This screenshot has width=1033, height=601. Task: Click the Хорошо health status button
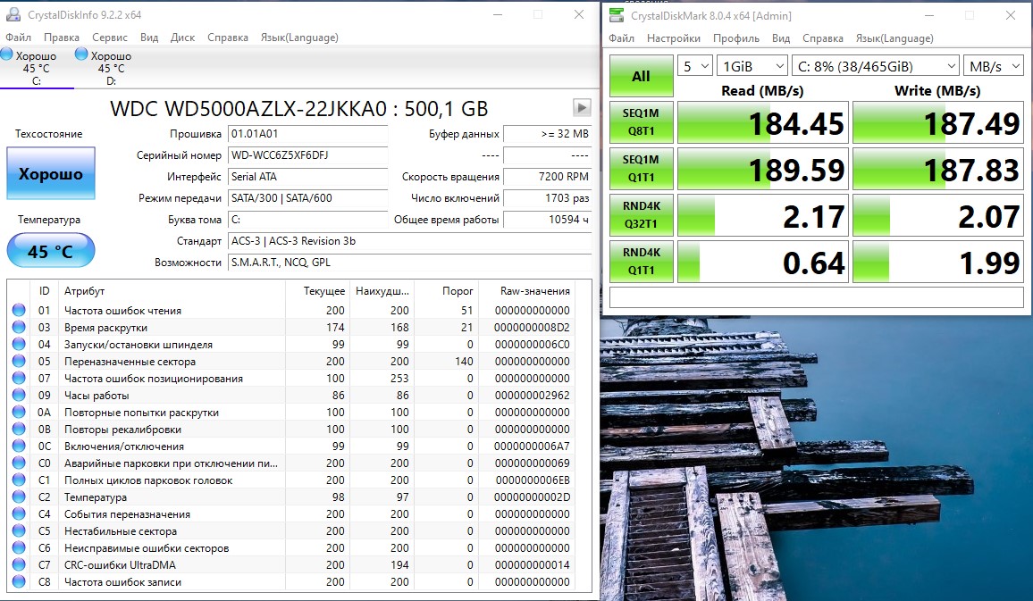coord(51,173)
